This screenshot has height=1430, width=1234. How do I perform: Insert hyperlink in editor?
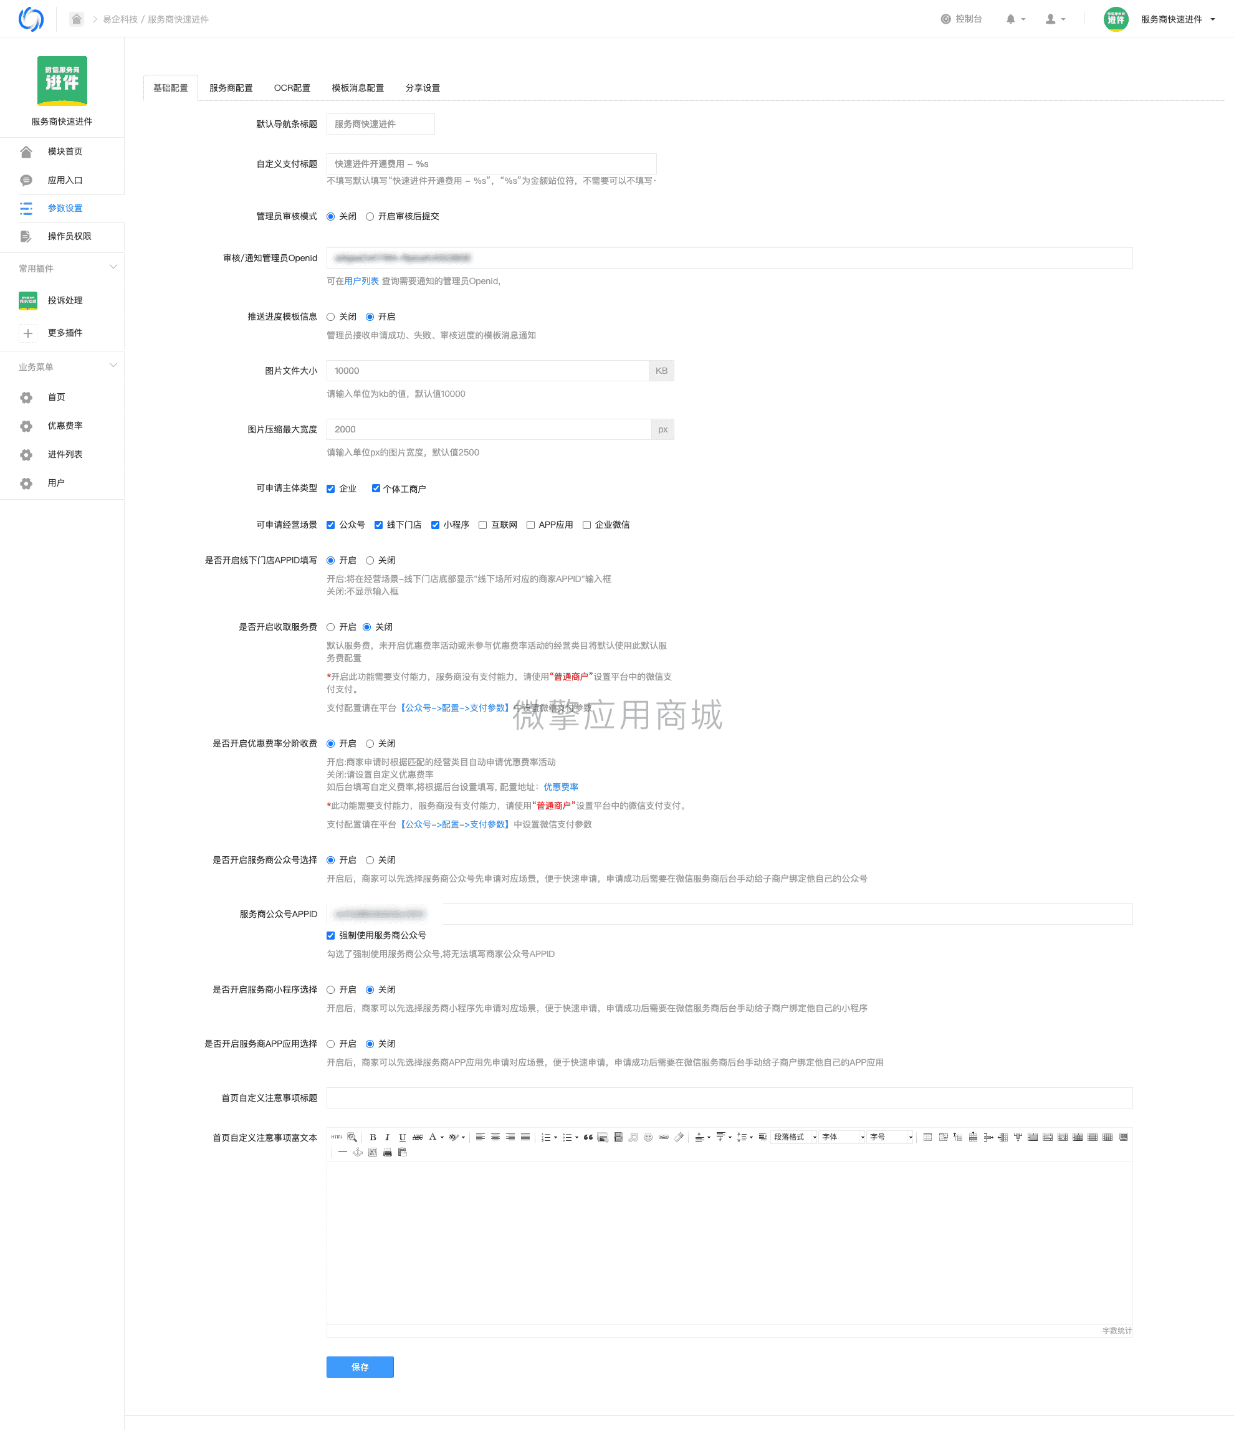(663, 1137)
